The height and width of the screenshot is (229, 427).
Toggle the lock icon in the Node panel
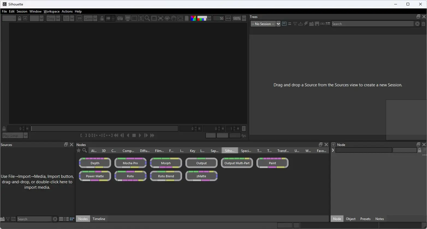(x=420, y=150)
